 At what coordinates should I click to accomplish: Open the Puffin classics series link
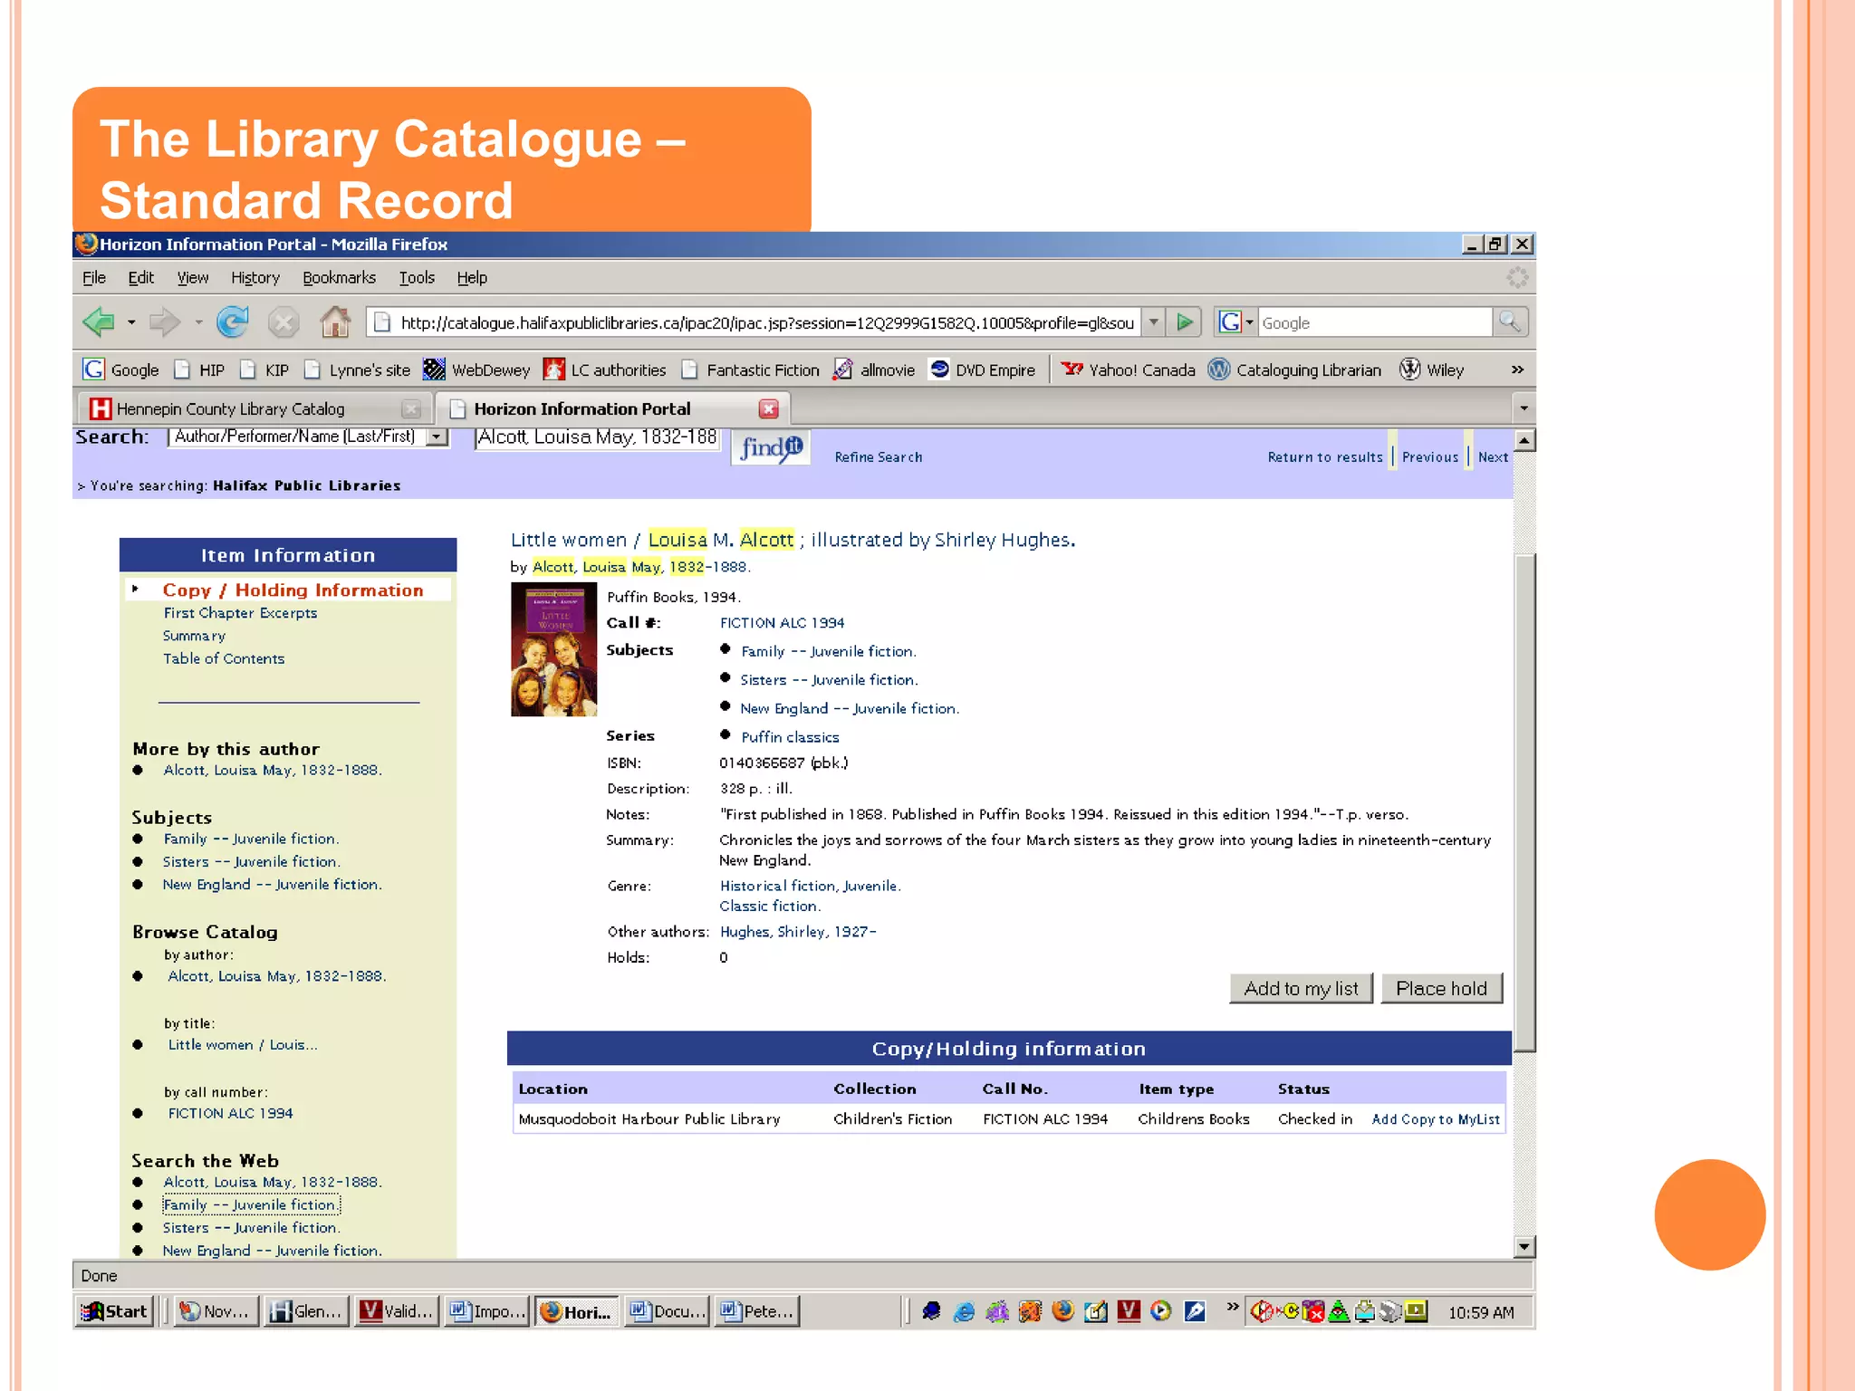point(790,737)
